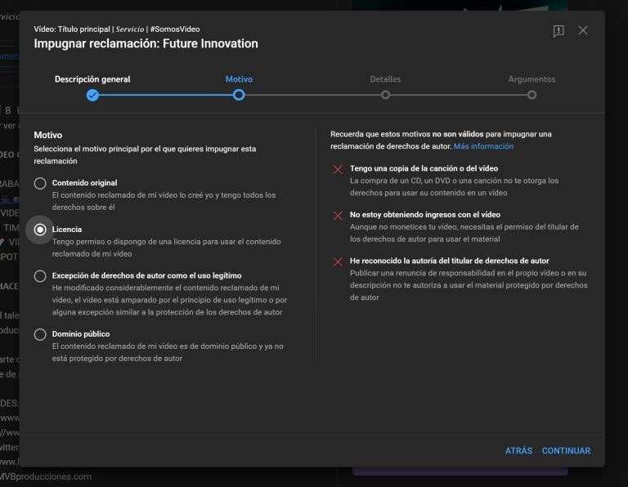
Task: Click the 'Motivo' section heading in the form
Action: click(48, 135)
